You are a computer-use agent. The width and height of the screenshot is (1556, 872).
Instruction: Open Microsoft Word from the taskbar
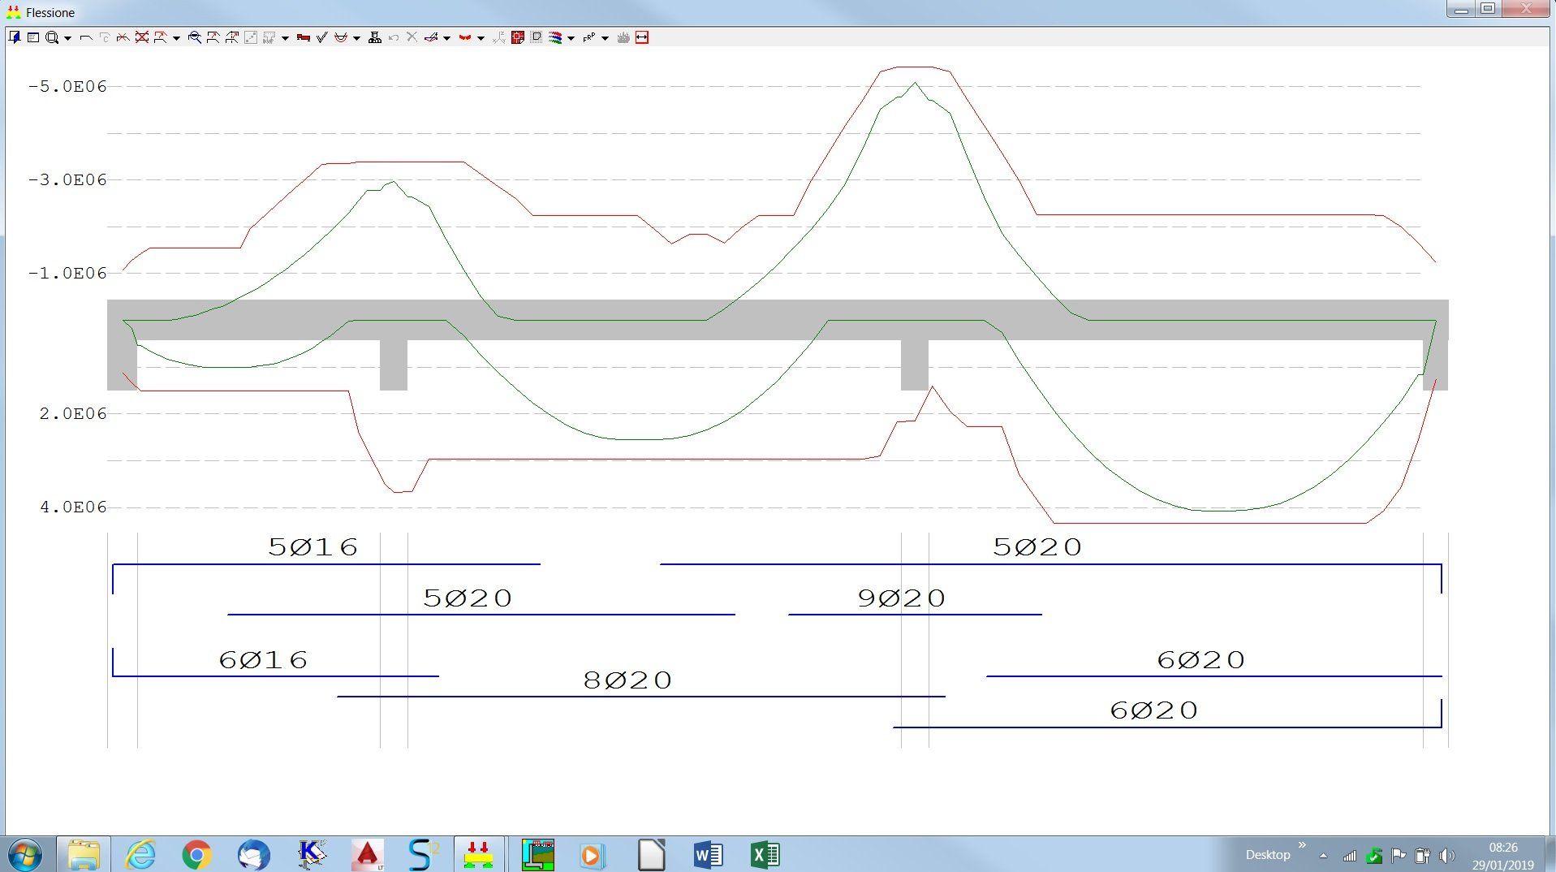click(708, 854)
